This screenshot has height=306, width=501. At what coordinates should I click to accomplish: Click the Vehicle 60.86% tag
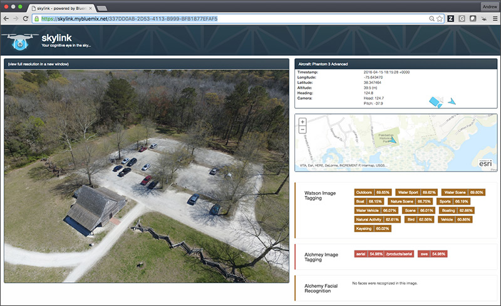455,220
